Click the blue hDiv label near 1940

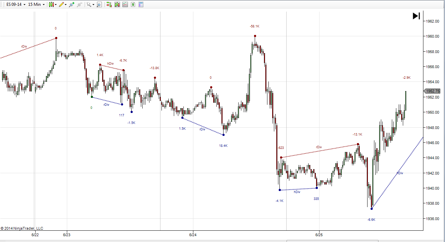point(297,192)
